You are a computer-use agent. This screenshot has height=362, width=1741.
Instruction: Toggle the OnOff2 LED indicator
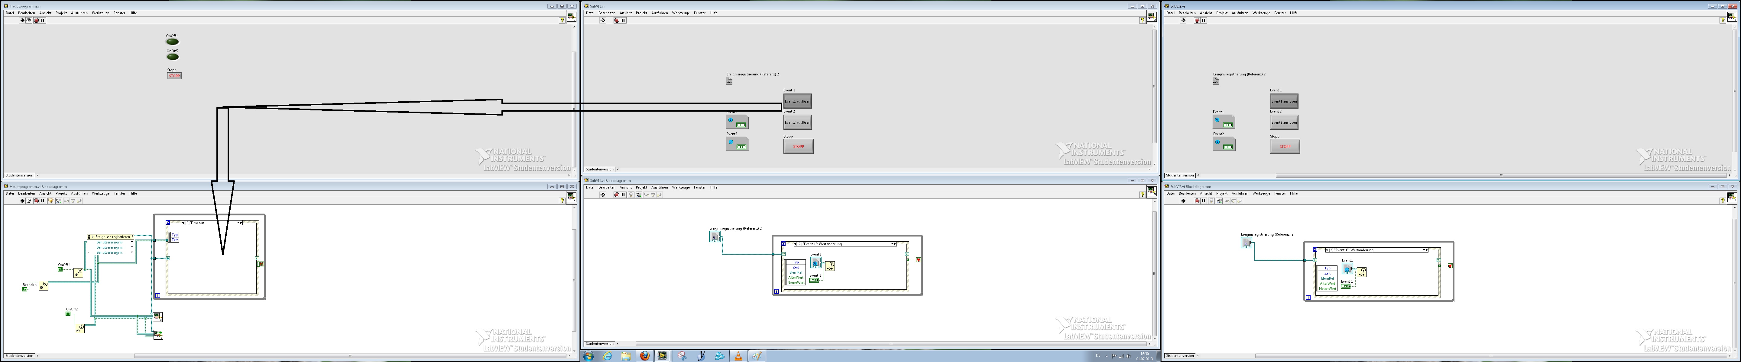[x=173, y=57]
